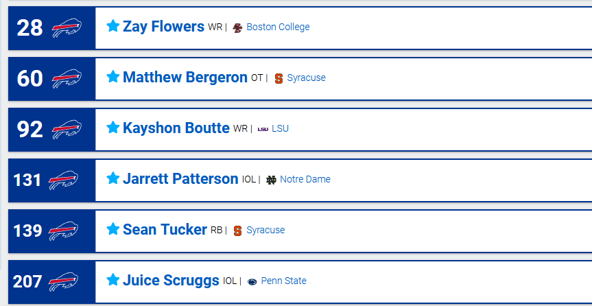Toggle the star next to Kayshon Boutte

(x=113, y=128)
